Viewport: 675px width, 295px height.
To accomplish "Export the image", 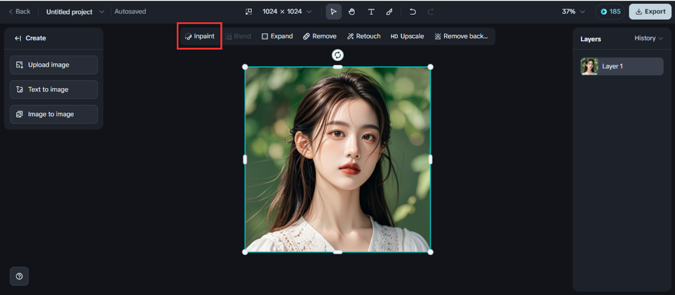I will click(650, 12).
